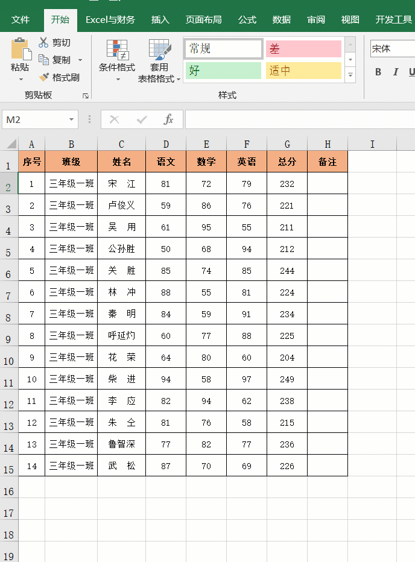
Task: Click the 姓名 header cell
Action: (x=122, y=162)
